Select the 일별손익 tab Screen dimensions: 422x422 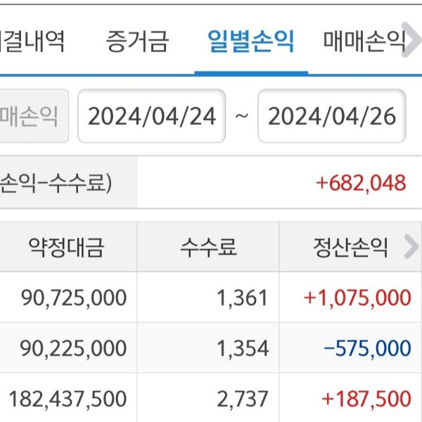click(x=251, y=41)
